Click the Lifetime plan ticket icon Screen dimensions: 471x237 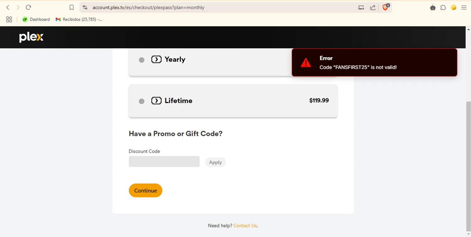coord(156,101)
